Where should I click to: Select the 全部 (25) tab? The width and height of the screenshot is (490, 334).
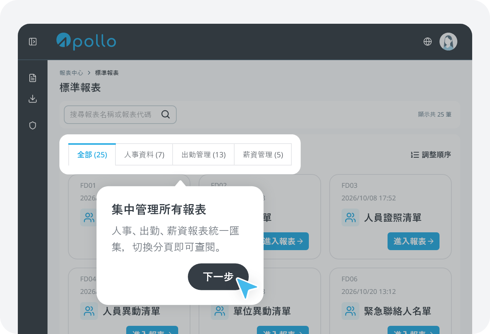92,154
